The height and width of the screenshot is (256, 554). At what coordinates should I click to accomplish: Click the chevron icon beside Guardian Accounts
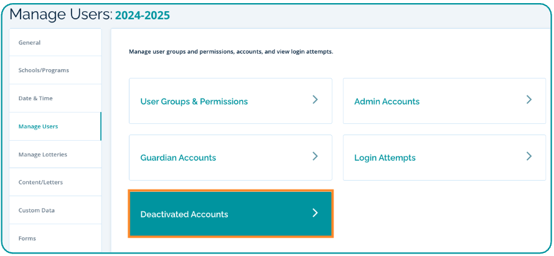pos(315,156)
